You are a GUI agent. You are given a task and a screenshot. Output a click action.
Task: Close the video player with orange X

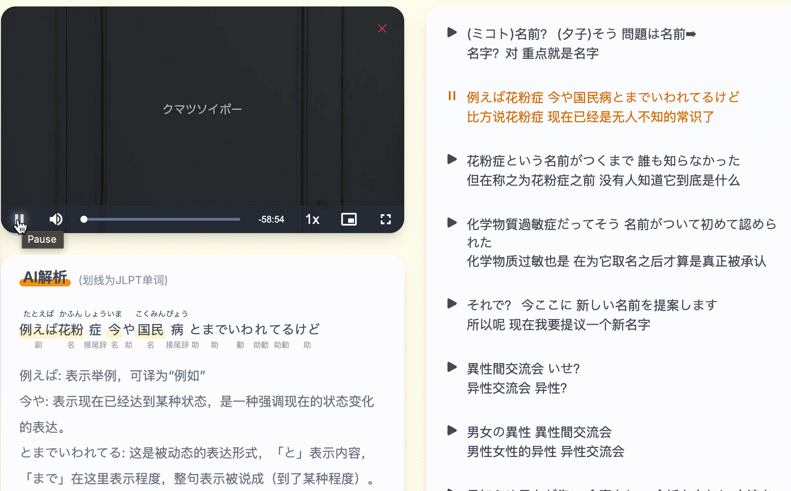[x=382, y=29]
